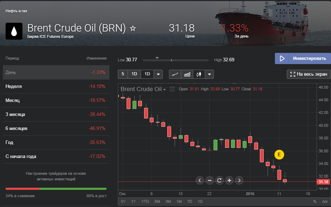Toggle the series visibility eye icon
The image size is (331, 207).
pyautogui.click(x=172, y=89)
